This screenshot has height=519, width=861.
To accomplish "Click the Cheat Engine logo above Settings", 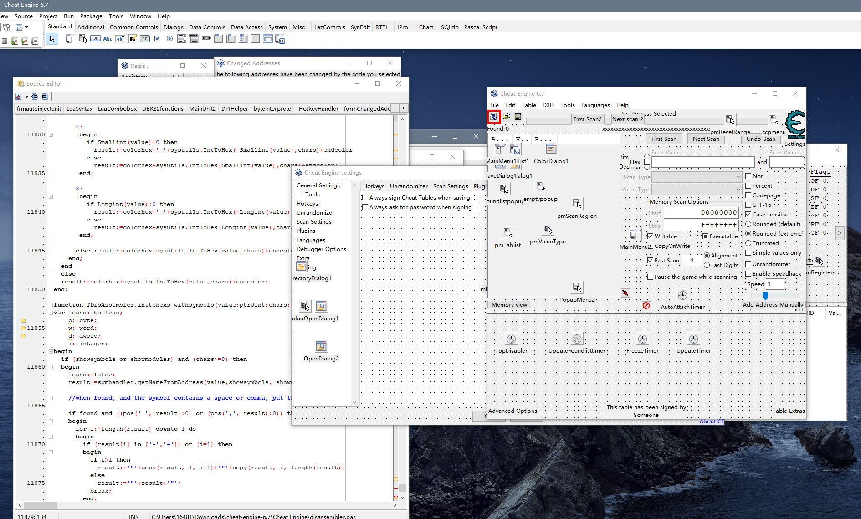I will tap(795, 124).
